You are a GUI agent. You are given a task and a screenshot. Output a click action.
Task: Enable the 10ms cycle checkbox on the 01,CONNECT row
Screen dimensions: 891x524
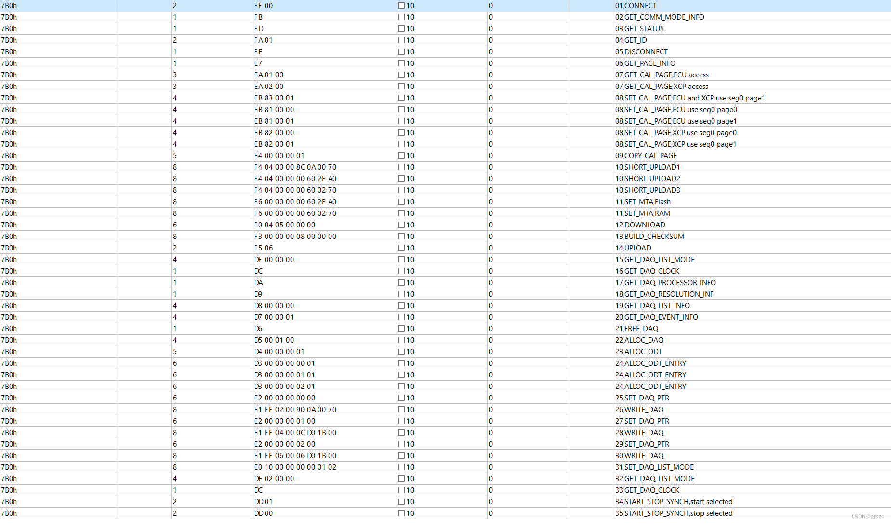click(x=401, y=6)
